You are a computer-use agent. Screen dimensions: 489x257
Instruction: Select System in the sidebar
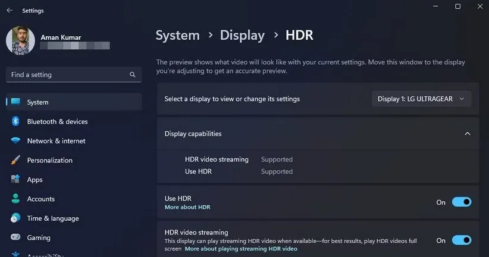tap(37, 102)
